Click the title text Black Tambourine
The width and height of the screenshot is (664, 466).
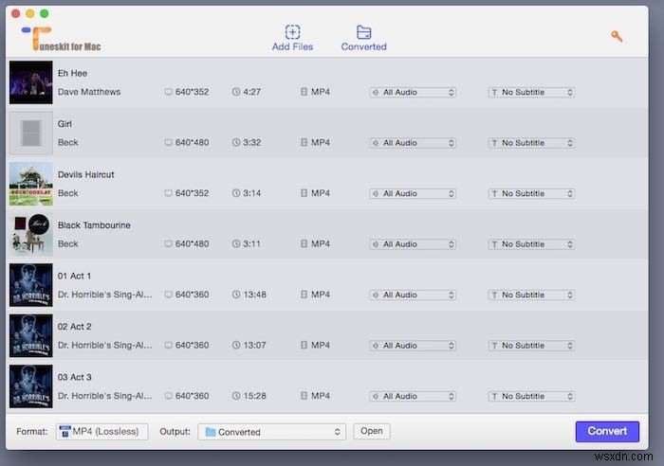94,225
